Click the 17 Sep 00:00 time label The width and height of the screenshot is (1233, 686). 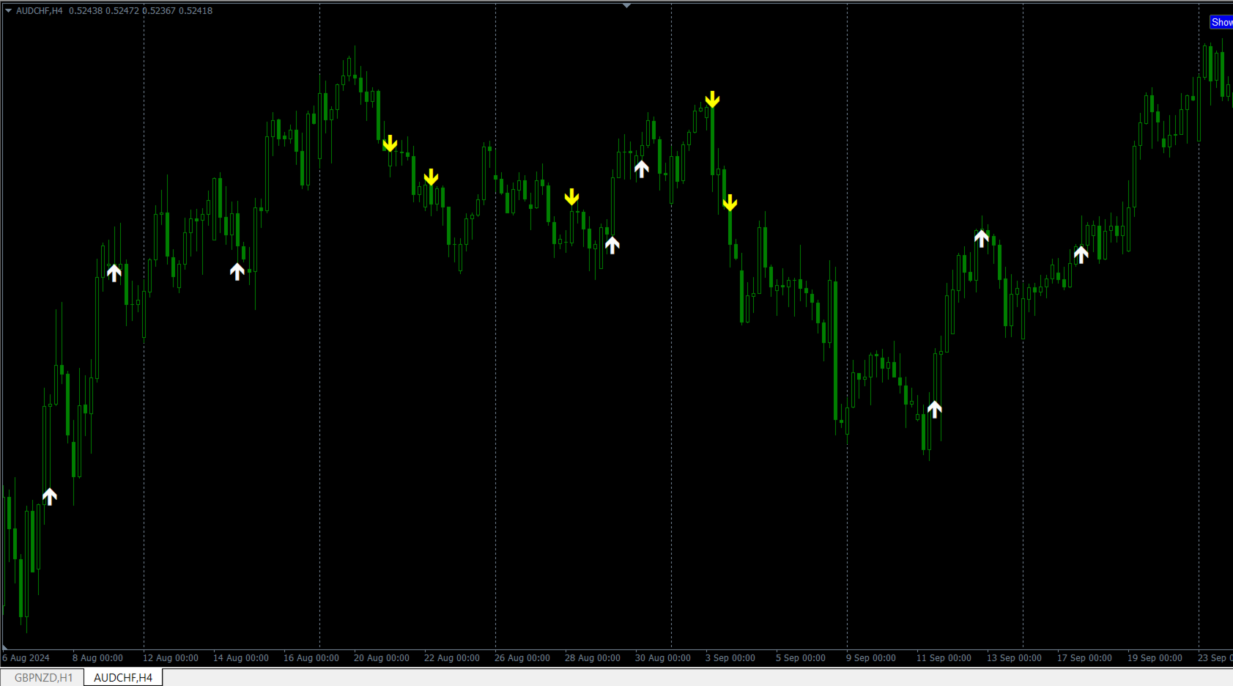1084,658
